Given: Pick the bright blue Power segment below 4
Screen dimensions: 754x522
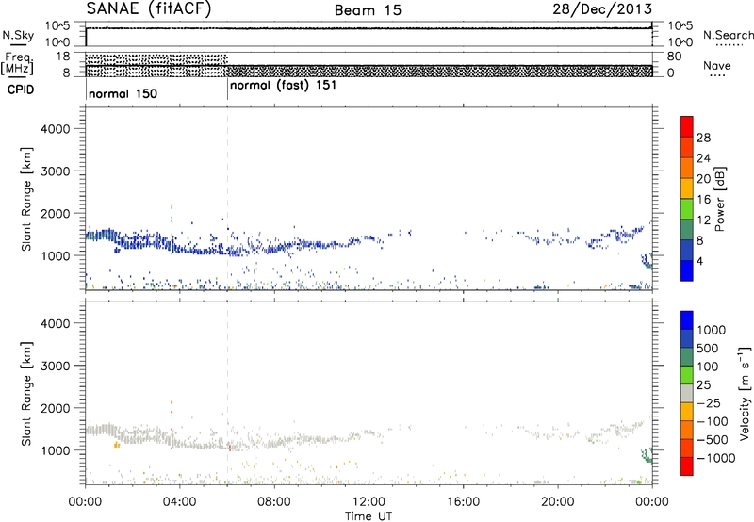Looking at the screenshot, I should point(687,270).
